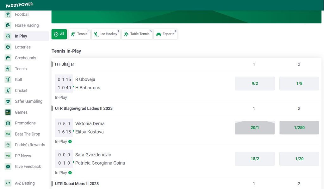The height and width of the screenshot is (189, 324).
Task: Open Football link in sidebar
Action: click(x=22, y=15)
